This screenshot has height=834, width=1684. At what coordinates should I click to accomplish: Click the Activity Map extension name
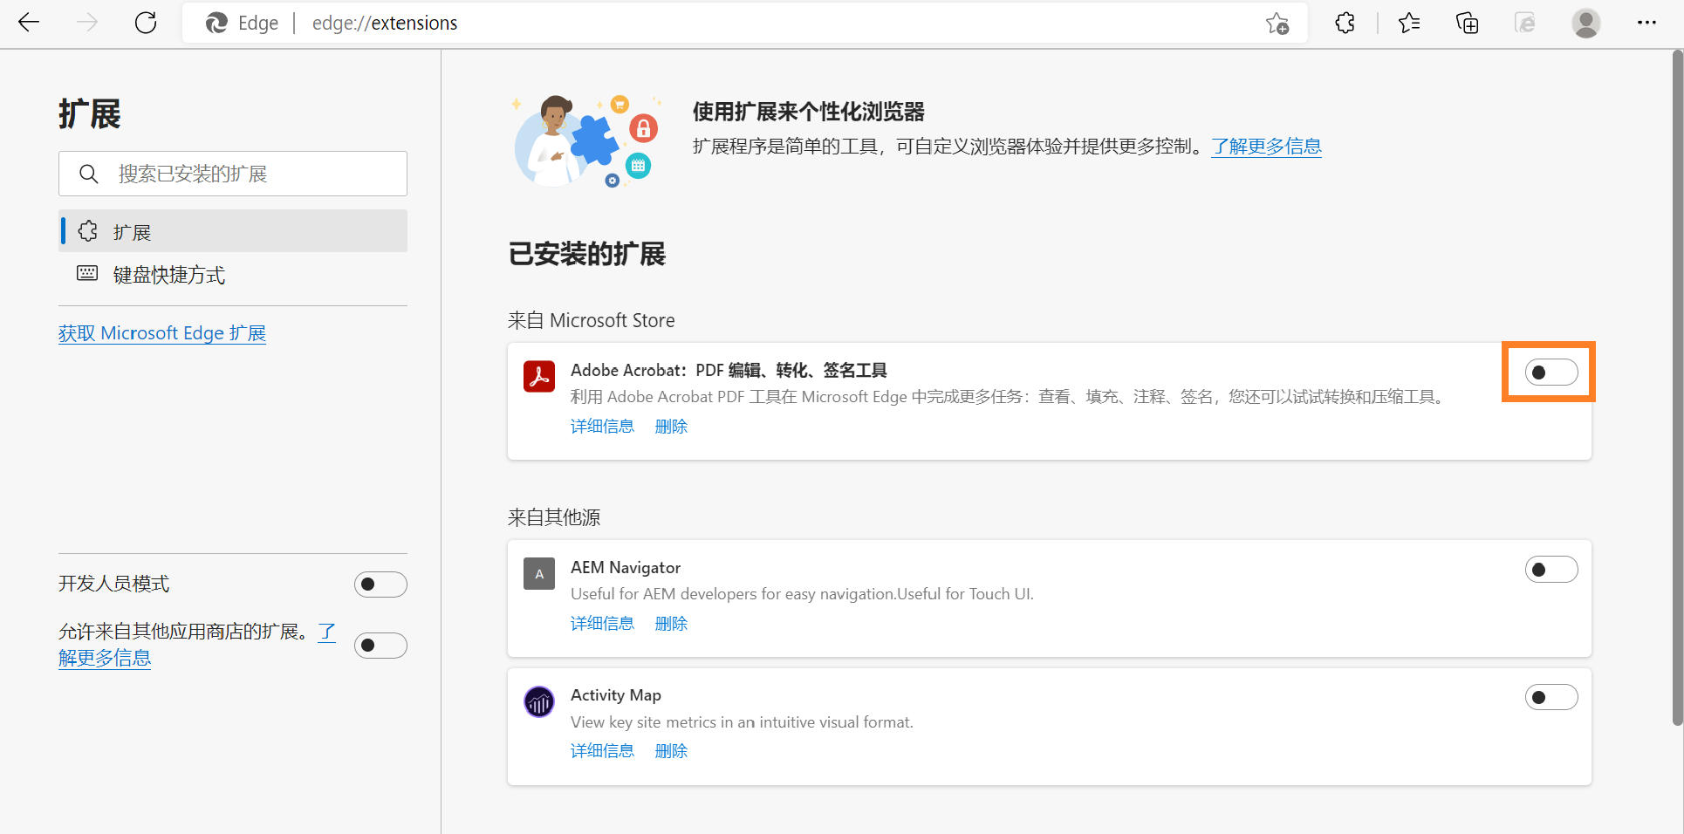click(x=616, y=694)
